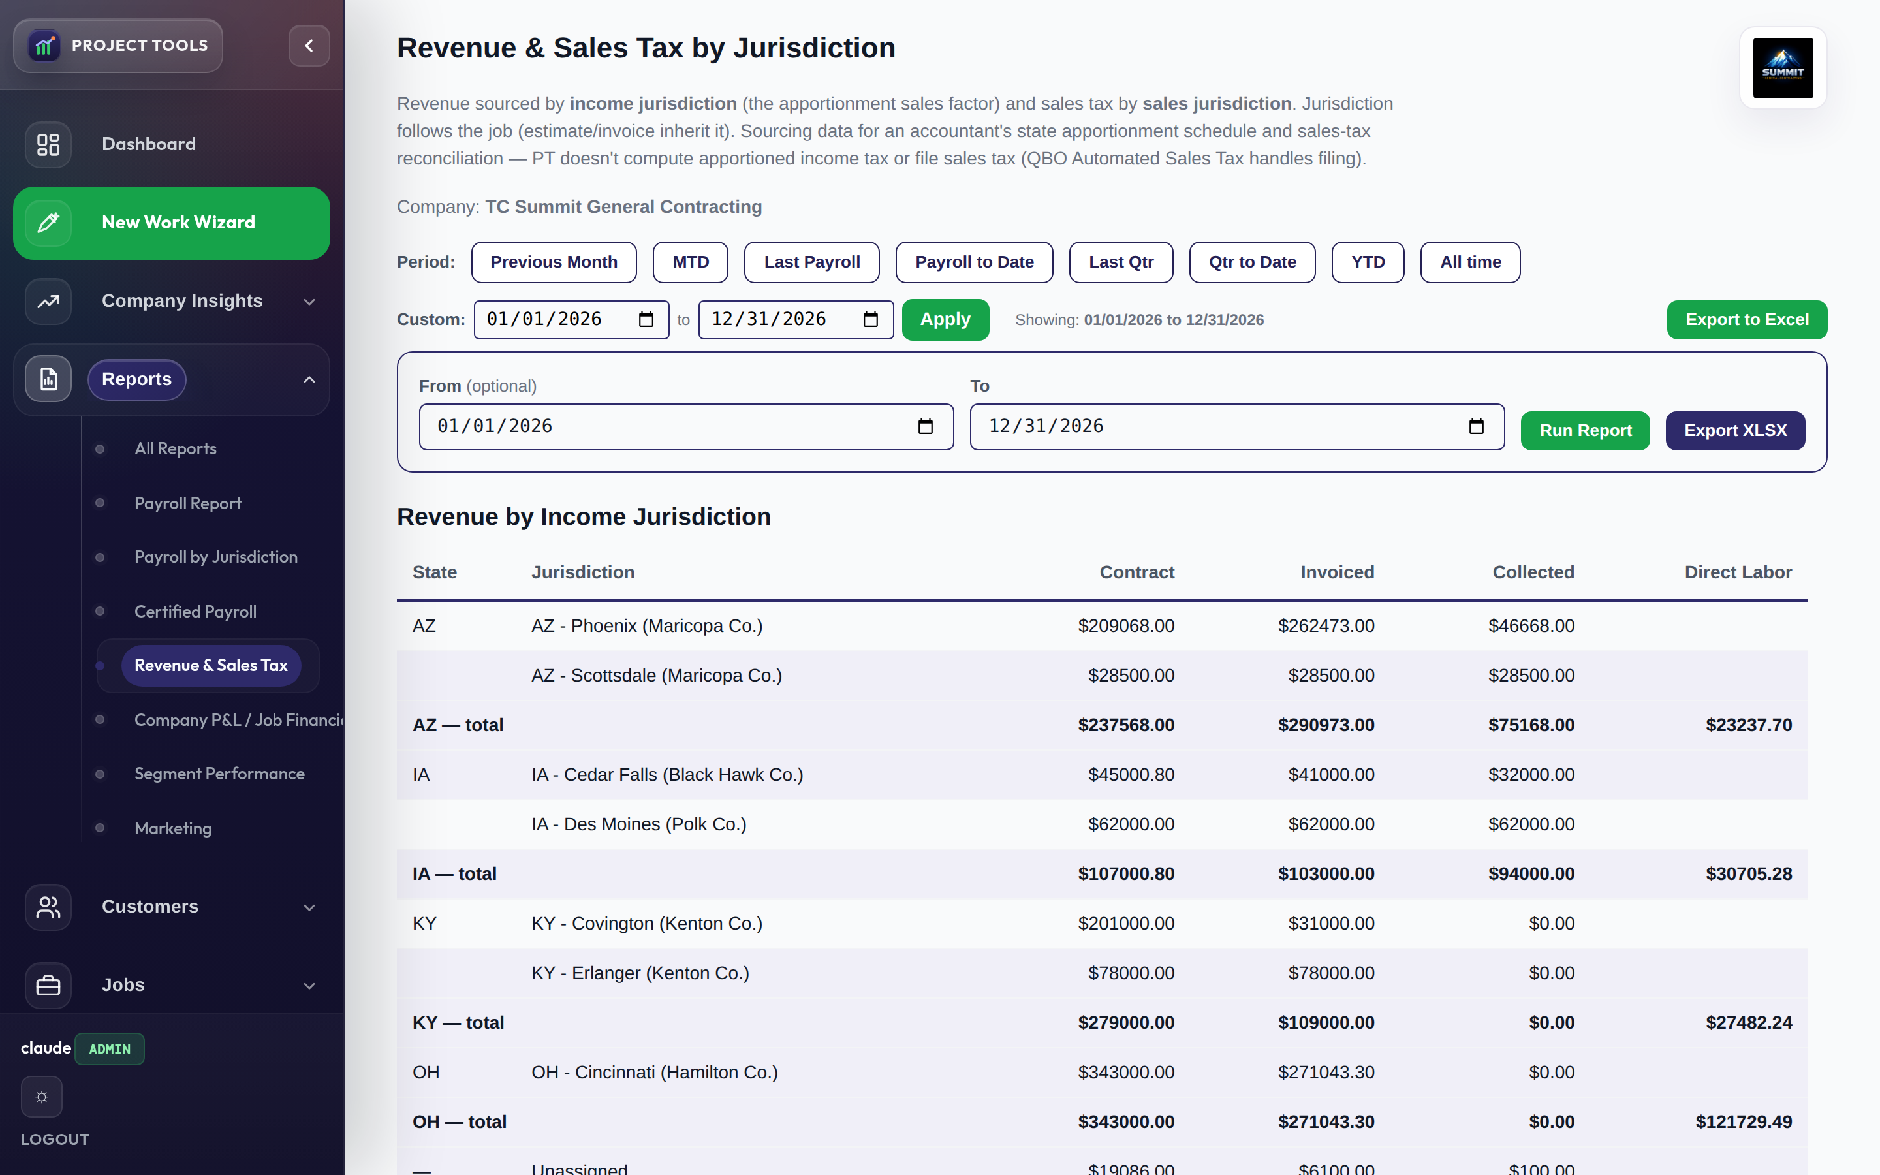
Task: Launch the New Work Wizard
Action: tap(172, 223)
